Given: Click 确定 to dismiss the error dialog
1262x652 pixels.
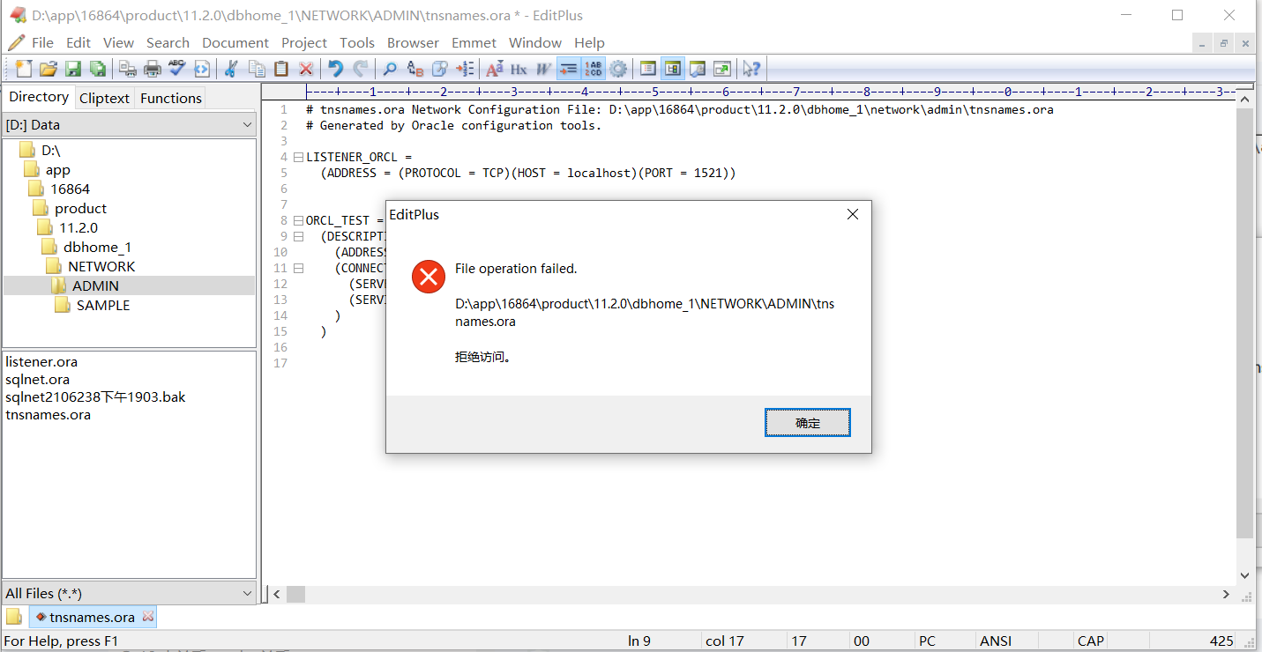Looking at the screenshot, I should click(808, 423).
